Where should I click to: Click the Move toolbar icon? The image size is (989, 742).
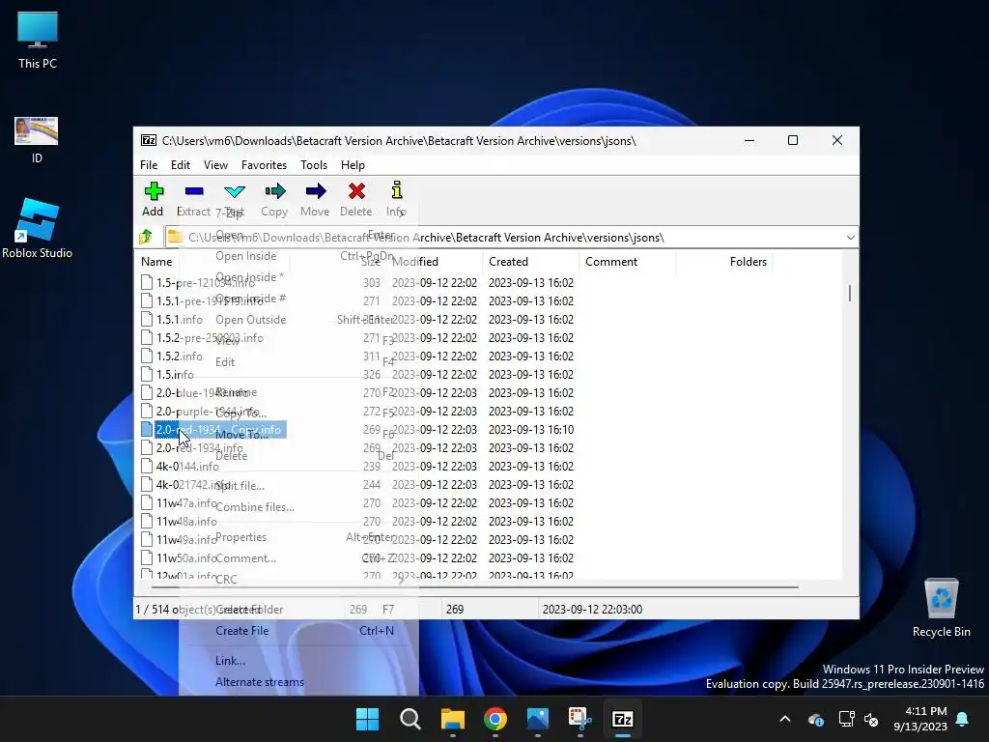[x=316, y=191]
